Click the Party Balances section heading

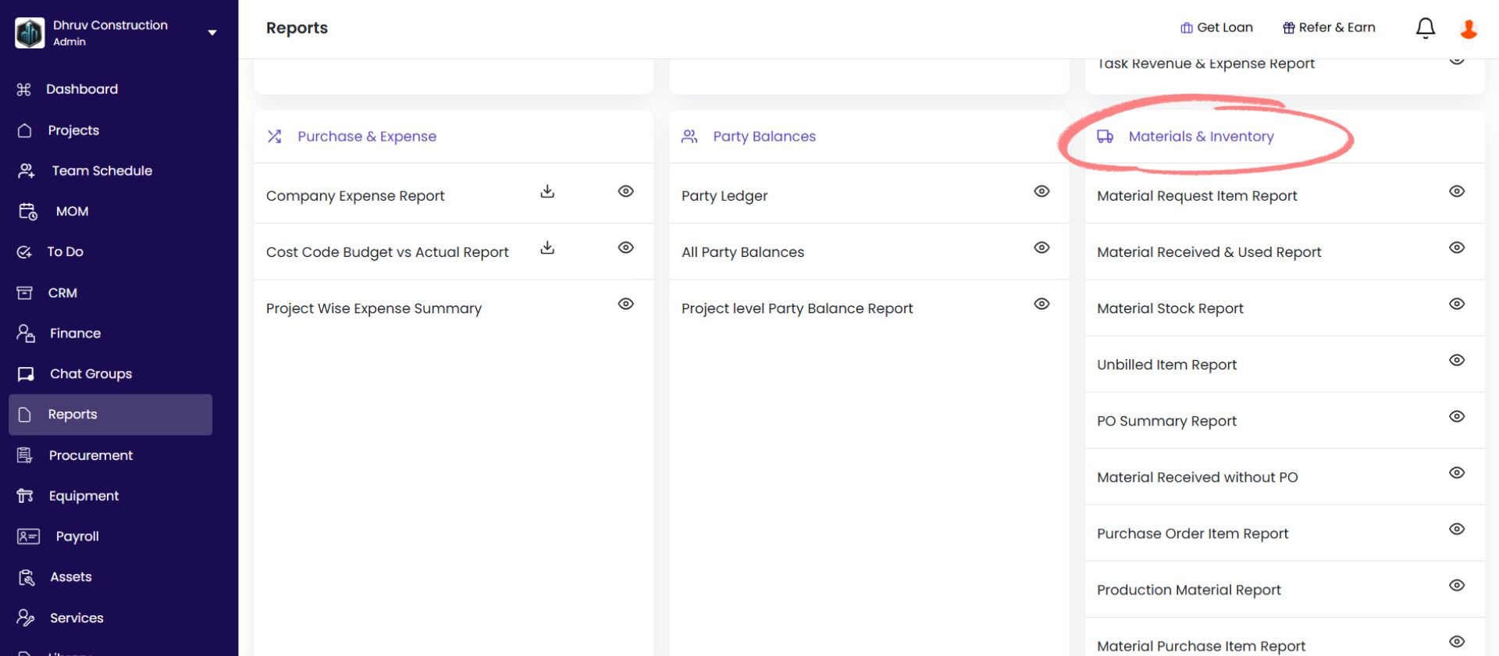764,137
